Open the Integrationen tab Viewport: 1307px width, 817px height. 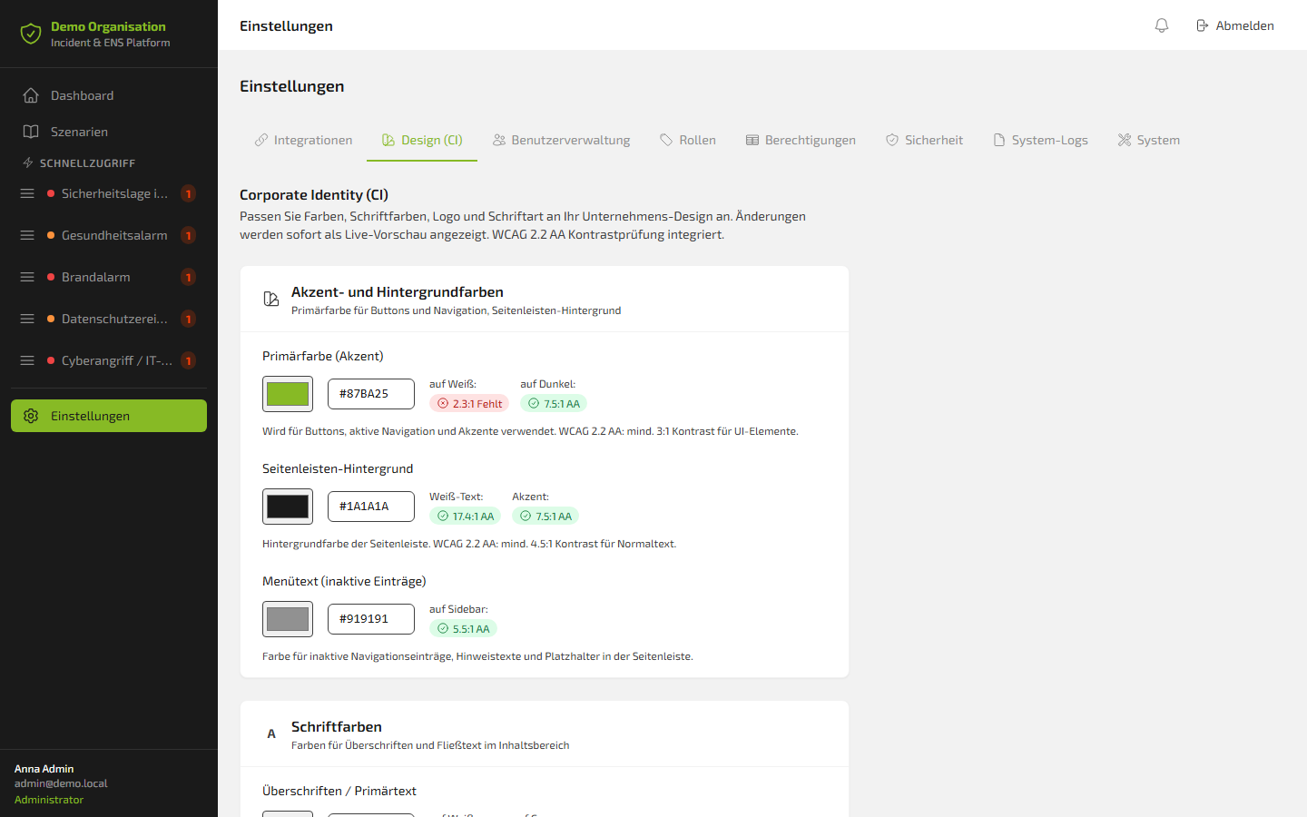[x=303, y=140]
